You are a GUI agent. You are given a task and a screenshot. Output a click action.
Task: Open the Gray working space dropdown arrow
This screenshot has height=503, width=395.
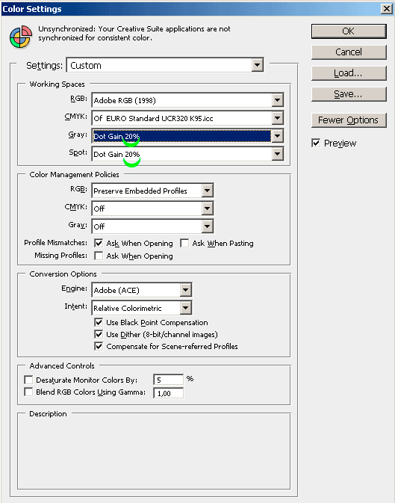pyautogui.click(x=277, y=136)
